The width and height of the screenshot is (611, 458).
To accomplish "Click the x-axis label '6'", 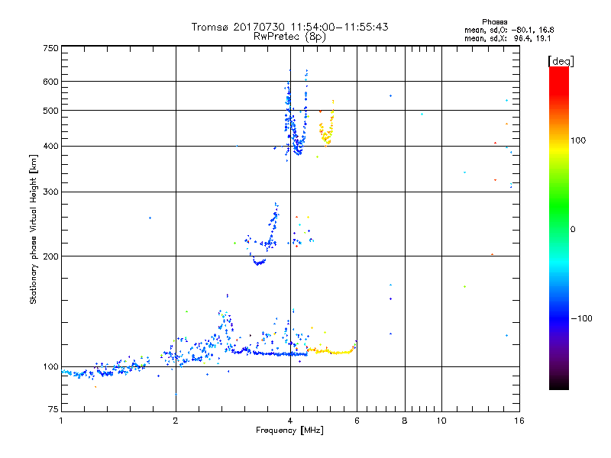I will click(357, 421).
